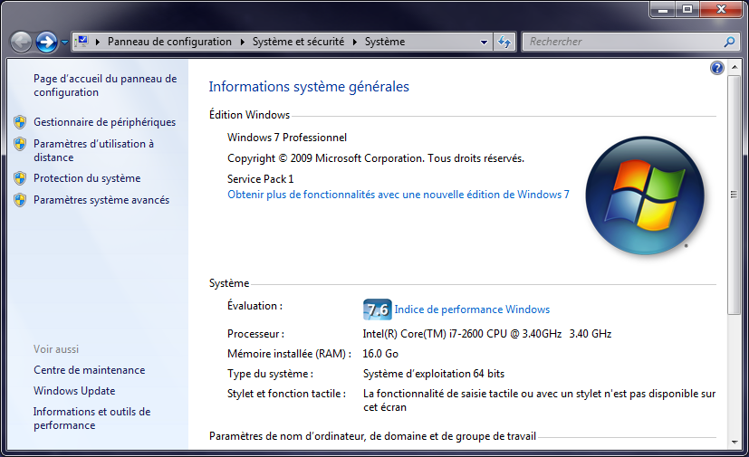Refresh the address bar location
The image size is (749, 457).
[x=505, y=42]
